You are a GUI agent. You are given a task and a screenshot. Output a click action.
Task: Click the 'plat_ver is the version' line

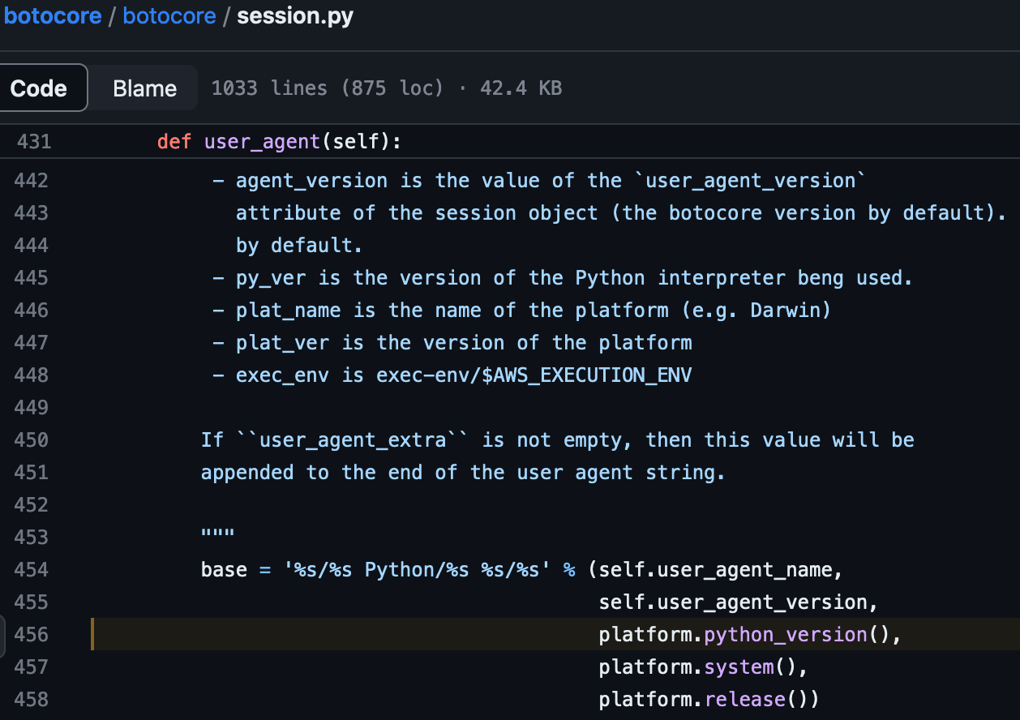452,342
